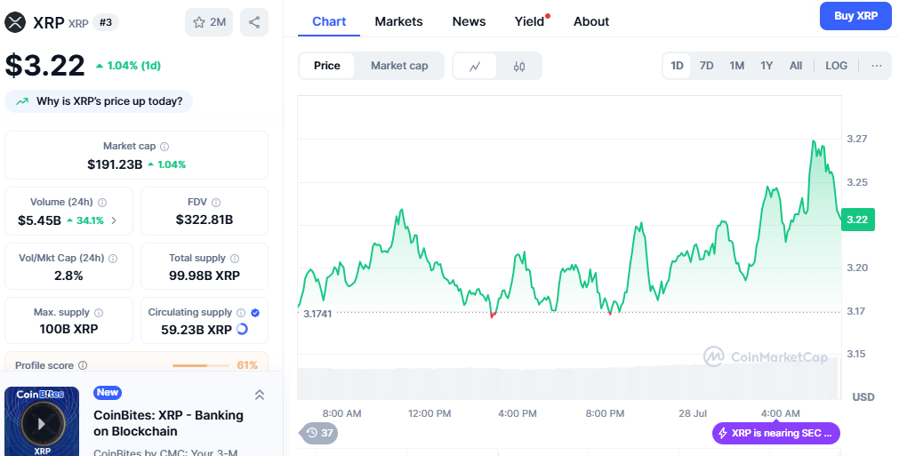899x456 pixels.
Task: Click the 3.1741 baseline price label
Action: coord(317,314)
